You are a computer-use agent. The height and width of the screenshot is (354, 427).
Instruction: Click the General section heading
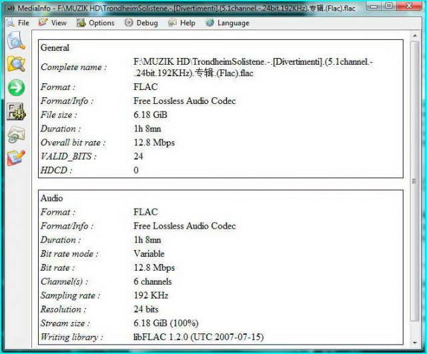[x=55, y=47]
